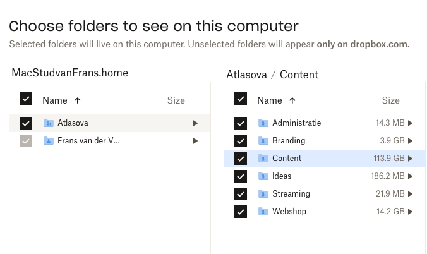427x254 pixels.
Task: Sort right panel by Size column
Action: tap(390, 100)
